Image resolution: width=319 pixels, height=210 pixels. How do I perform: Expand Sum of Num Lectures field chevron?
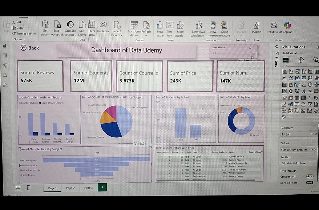(311, 150)
